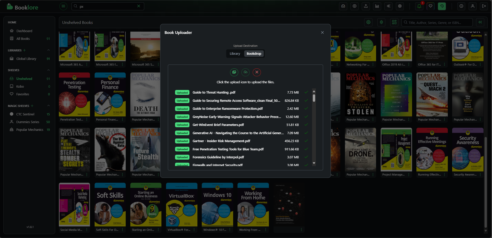Click the logout icon in top bar
This screenshot has width=492, height=238.
click(x=484, y=6)
